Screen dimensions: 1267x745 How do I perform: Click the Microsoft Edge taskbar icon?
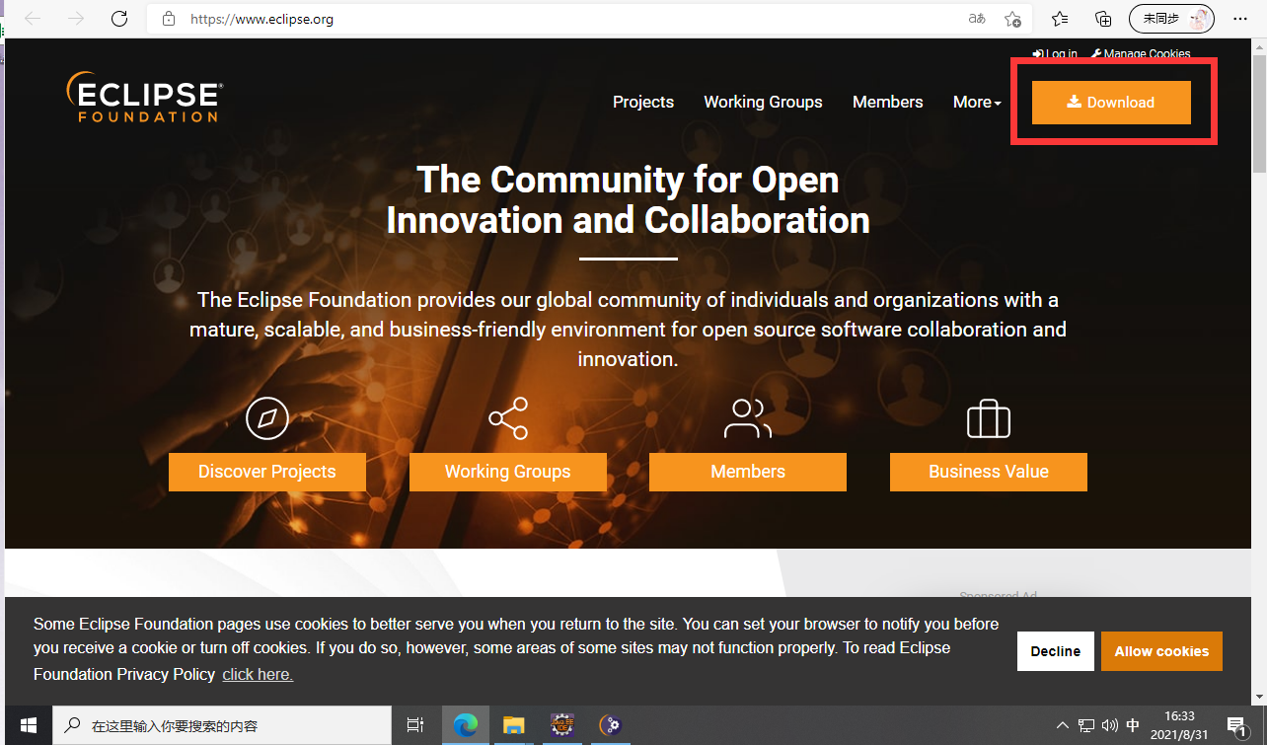pos(466,725)
